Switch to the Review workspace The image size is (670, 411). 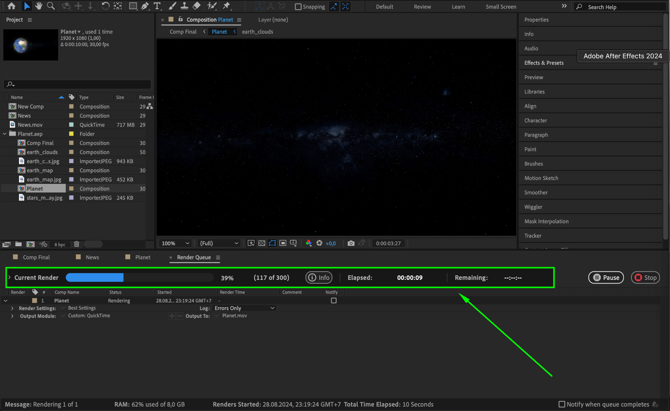tap(422, 7)
